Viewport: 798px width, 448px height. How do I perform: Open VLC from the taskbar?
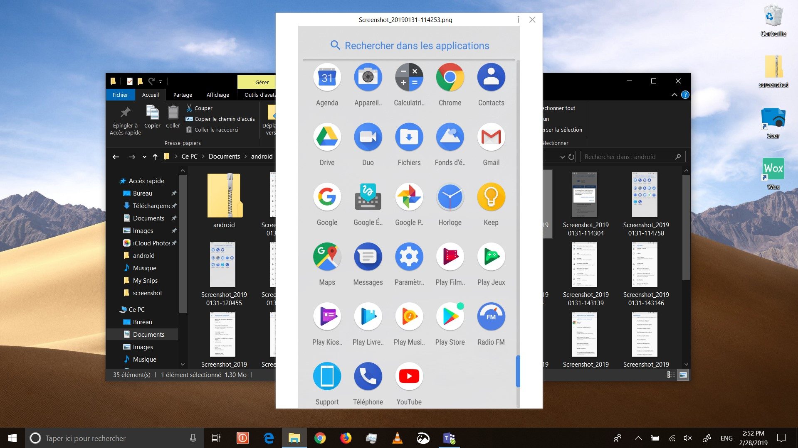coord(397,438)
